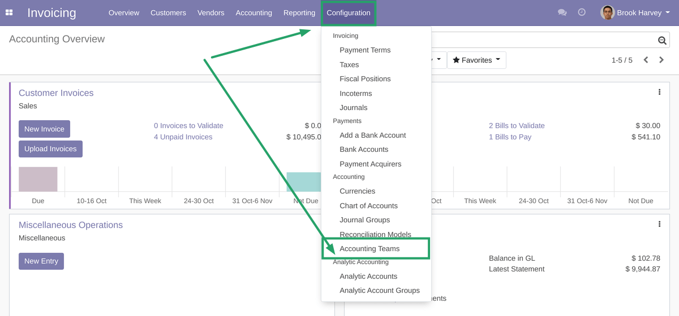The image size is (679, 316).
Task: Open the apps grid home menu icon
Action: (9, 12)
